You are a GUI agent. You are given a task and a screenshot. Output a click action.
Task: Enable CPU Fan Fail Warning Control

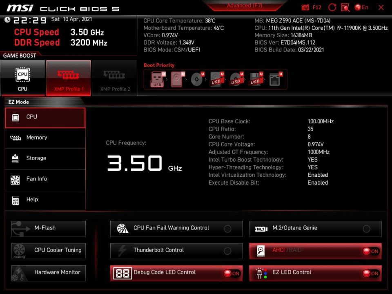coord(227,229)
